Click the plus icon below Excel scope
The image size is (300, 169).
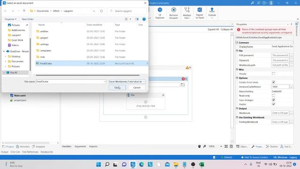click(146, 117)
